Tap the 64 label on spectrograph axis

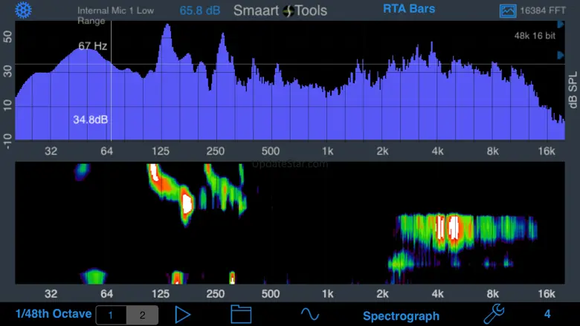click(x=106, y=294)
